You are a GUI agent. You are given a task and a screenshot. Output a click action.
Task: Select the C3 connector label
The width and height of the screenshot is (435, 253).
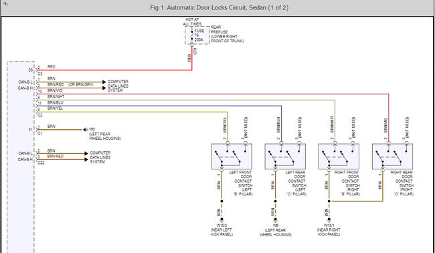pyautogui.click(x=40, y=74)
